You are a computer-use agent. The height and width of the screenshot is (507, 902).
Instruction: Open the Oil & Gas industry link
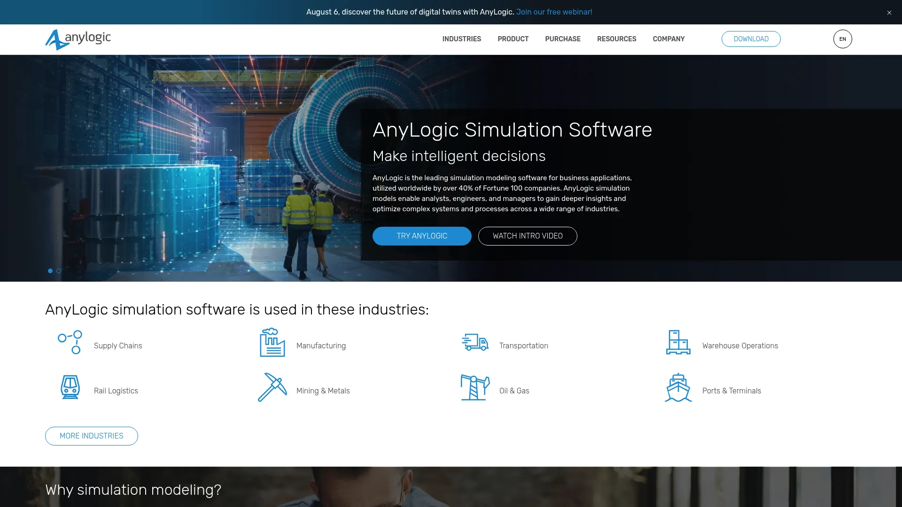click(x=514, y=391)
